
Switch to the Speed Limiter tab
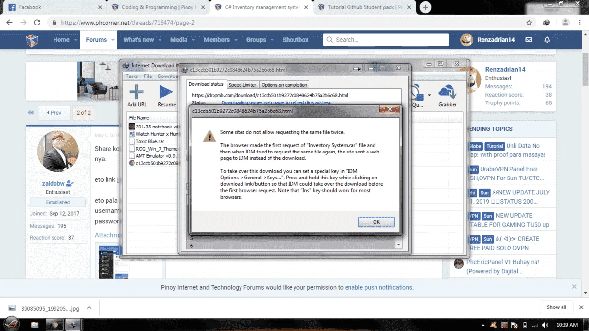(x=242, y=85)
